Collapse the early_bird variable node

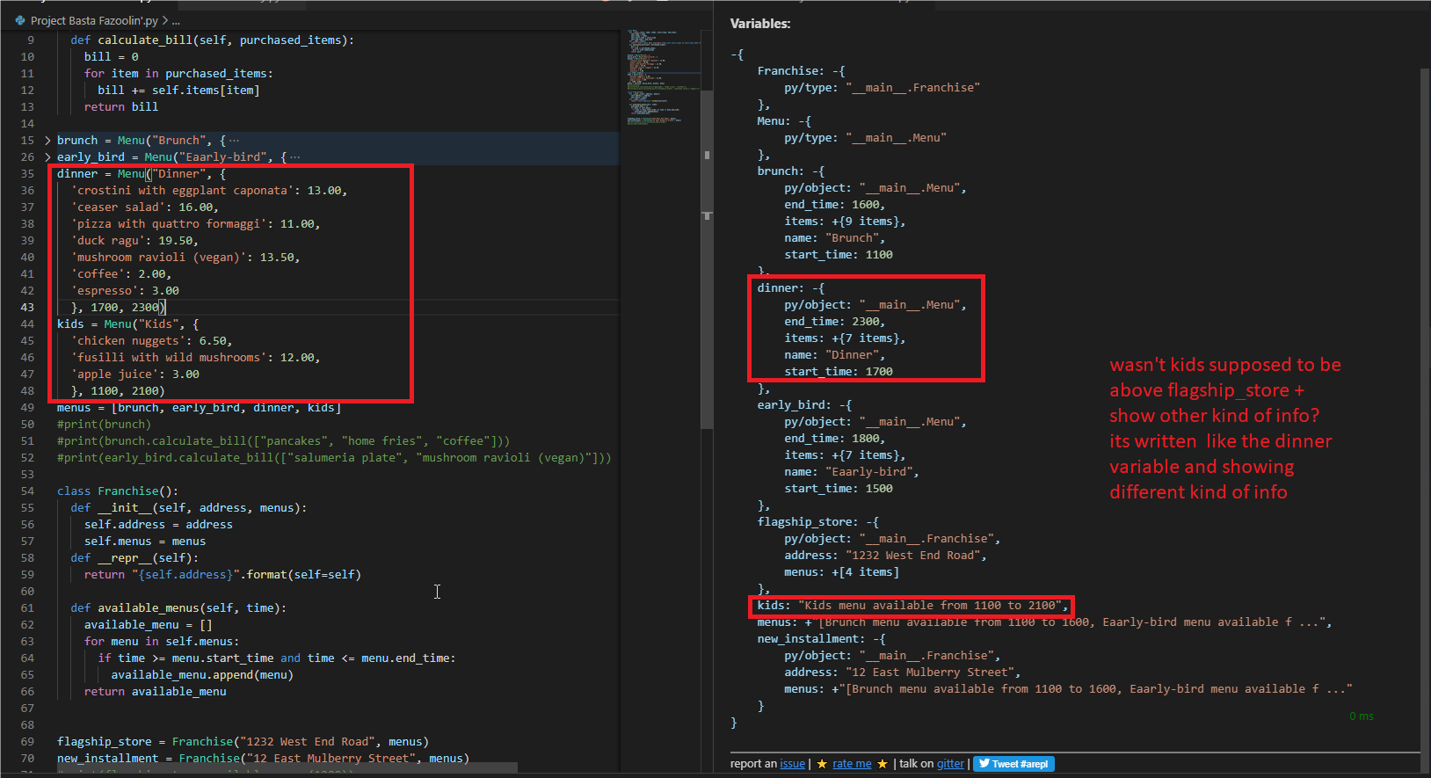point(846,405)
